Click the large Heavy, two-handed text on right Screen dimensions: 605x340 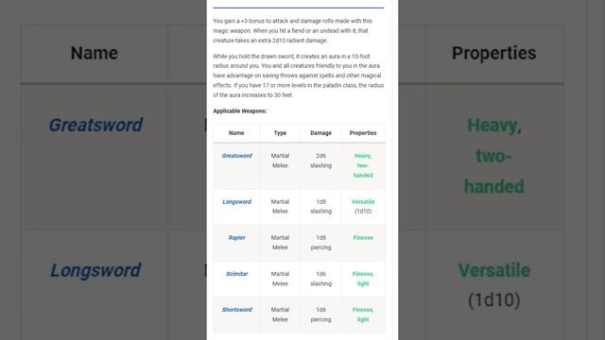point(493,156)
